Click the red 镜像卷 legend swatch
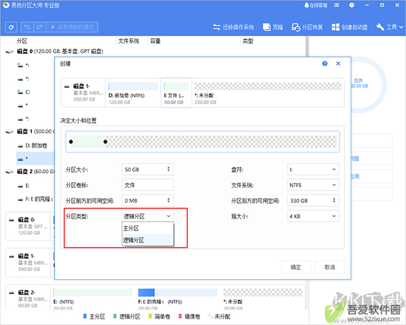Image resolution: width=406 pixels, height=325 pixels. coord(180,316)
